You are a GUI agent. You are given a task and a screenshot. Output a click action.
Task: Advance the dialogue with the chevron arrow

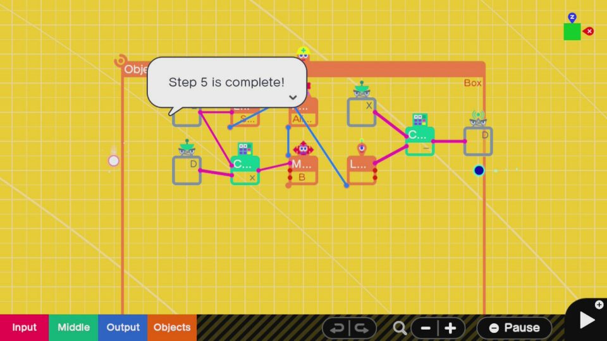pyautogui.click(x=293, y=97)
